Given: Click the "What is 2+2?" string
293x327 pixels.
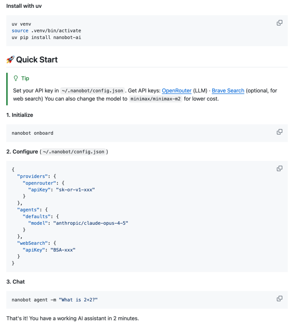Looking at the screenshot, I should click(x=78, y=300).
